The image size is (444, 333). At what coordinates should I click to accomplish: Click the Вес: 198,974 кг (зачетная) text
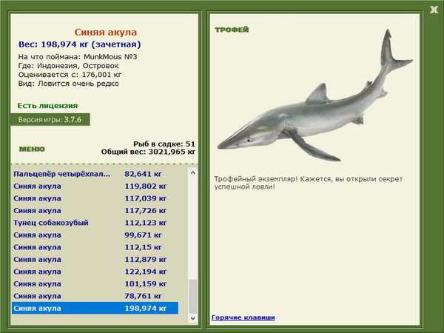[x=80, y=44]
